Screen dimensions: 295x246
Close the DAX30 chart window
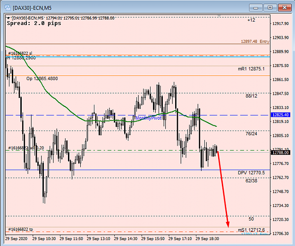[285, 8]
